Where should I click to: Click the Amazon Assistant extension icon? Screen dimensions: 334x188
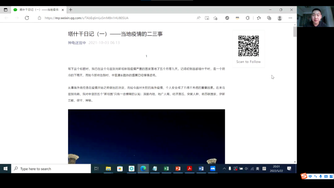[237, 18]
